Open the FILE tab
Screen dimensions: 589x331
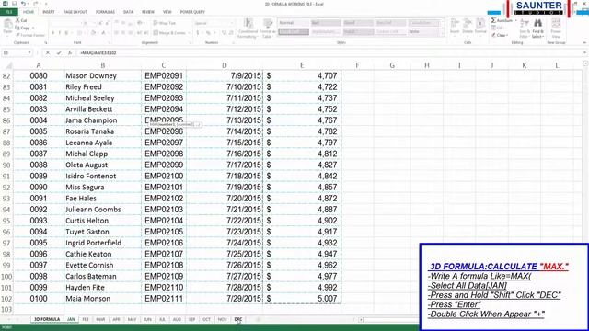8,12
